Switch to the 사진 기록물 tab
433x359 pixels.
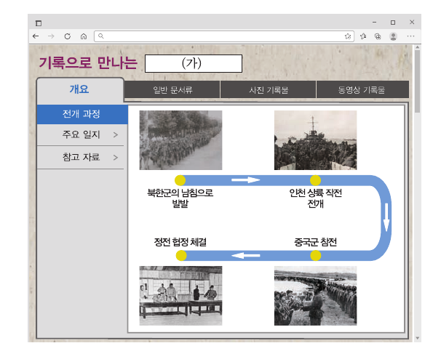tap(268, 89)
